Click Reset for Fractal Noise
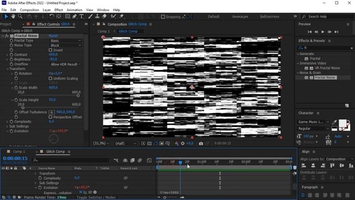This screenshot has height=200, width=355. click(53, 36)
